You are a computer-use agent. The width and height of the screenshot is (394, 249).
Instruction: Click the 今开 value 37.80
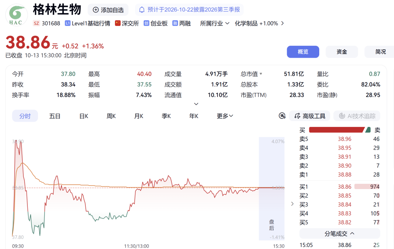[x=68, y=74]
